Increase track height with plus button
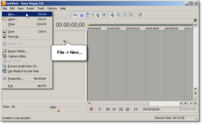 [195, 93]
